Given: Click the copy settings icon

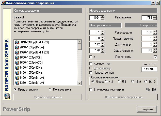Looking at the screenshot, I should pyautogui.click(x=148, y=89).
